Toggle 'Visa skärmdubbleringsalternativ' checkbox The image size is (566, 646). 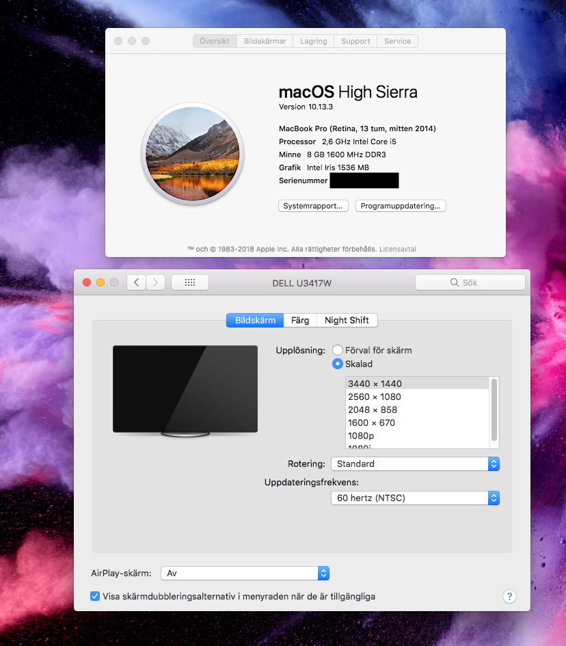(95, 596)
